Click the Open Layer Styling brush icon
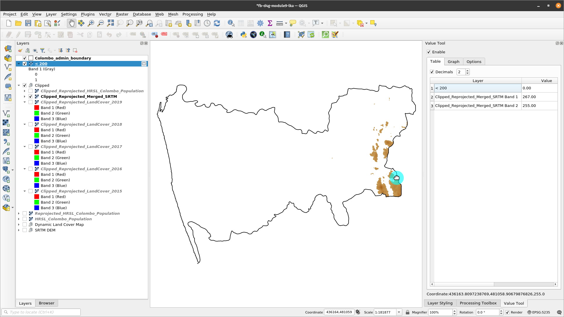Image resolution: width=564 pixels, height=317 pixels. coord(20,50)
